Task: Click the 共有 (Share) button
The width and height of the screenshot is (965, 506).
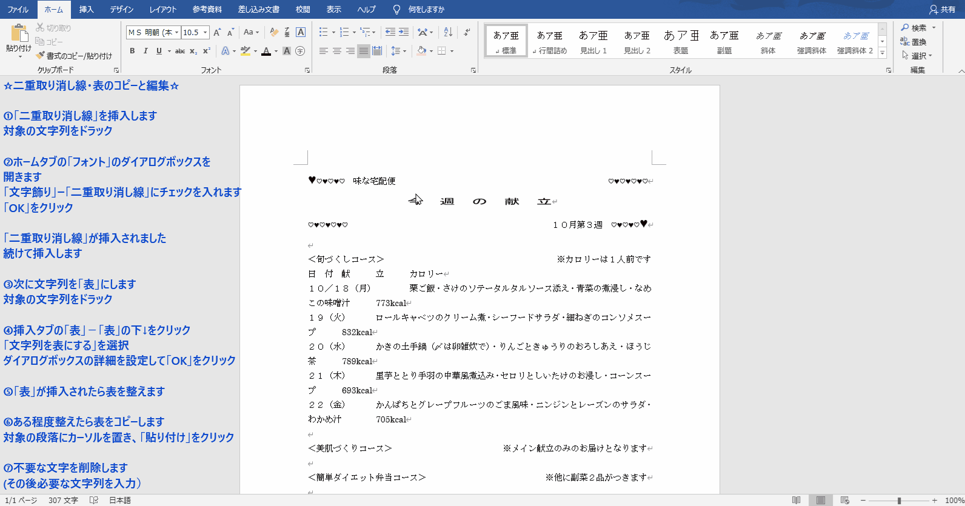Action: click(943, 9)
